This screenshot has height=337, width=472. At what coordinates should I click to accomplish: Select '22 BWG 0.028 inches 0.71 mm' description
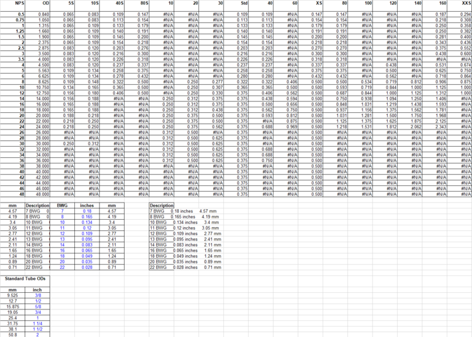point(186,267)
